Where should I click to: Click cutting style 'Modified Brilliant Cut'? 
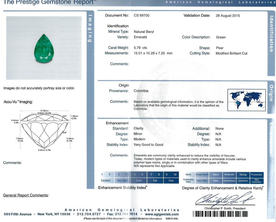point(232,54)
